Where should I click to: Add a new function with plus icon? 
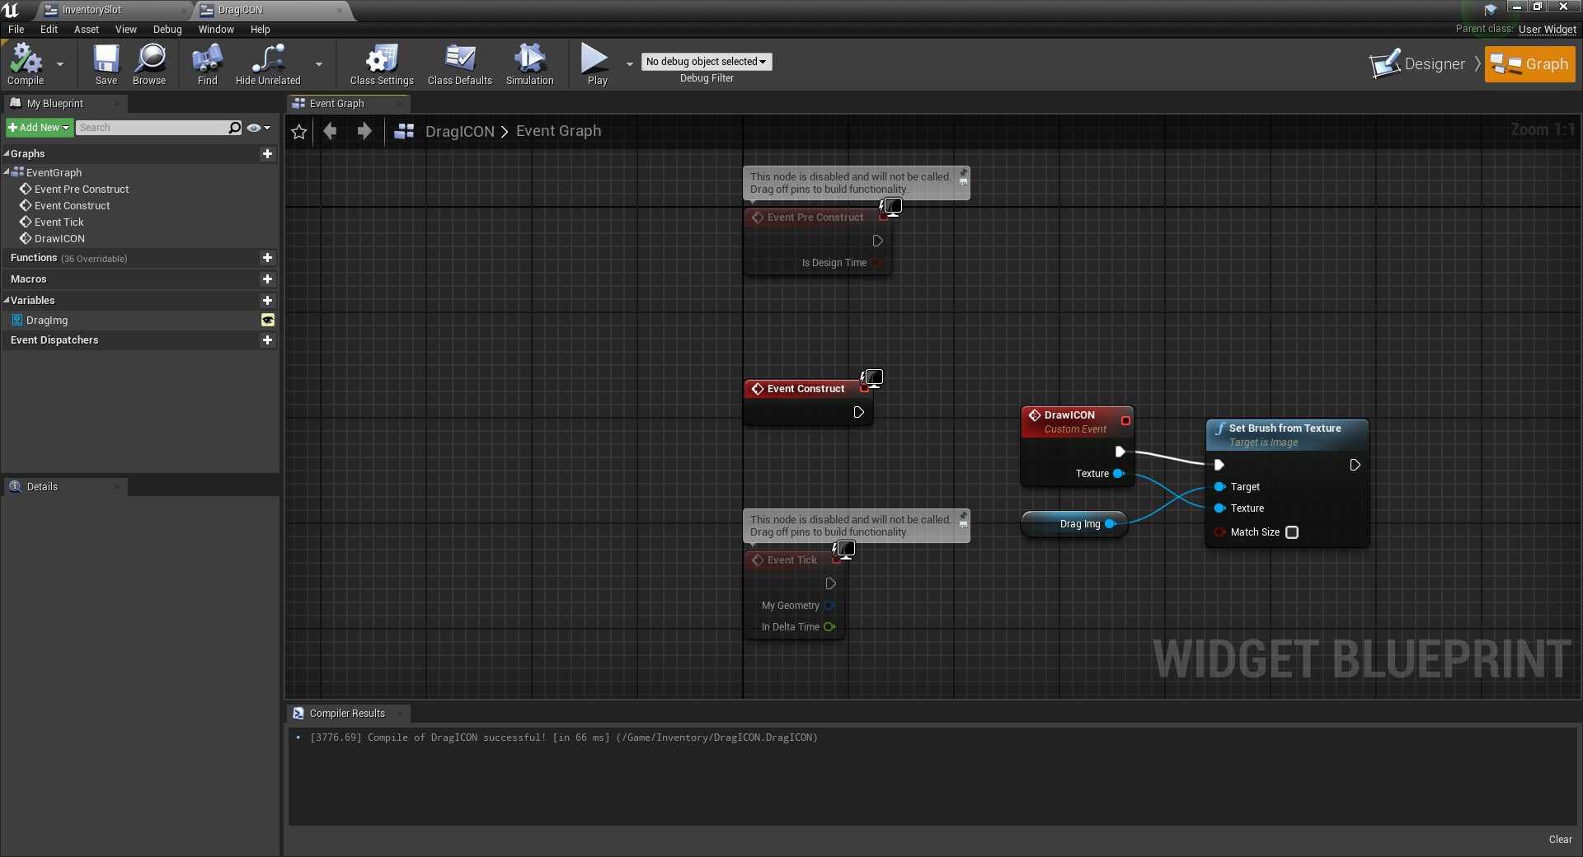click(267, 258)
